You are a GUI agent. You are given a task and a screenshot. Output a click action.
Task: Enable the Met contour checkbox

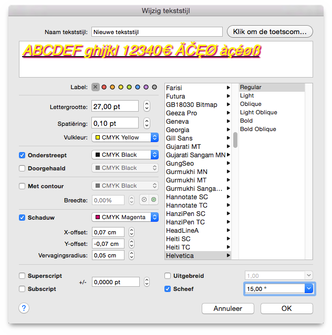point(22,186)
